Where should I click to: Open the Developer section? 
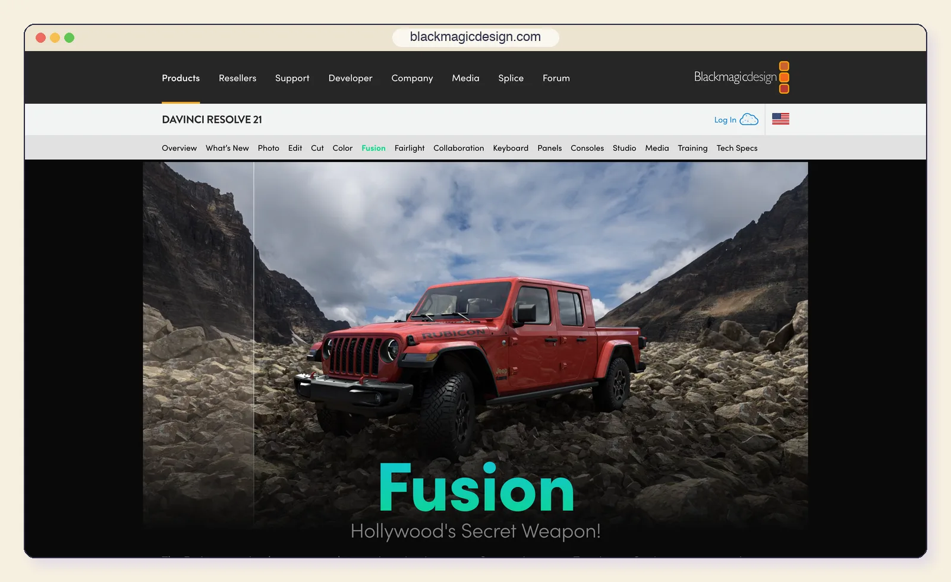click(x=350, y=78)
